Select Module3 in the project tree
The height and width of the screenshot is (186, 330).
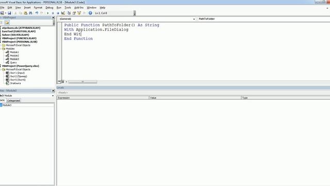[x=14, y=59]
